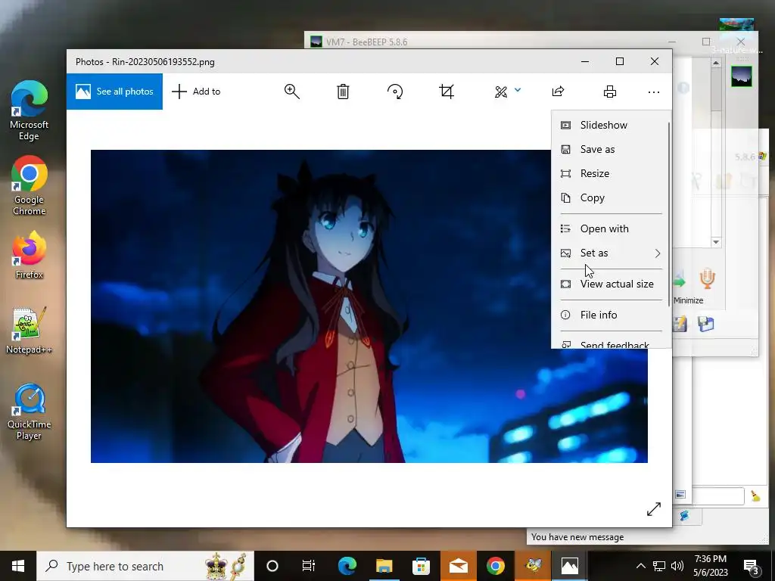Image resolution: width=775 pixels, height=581 pixels.
Task: Click the BeeBEEP microphone icon
Action: (708, 278)
